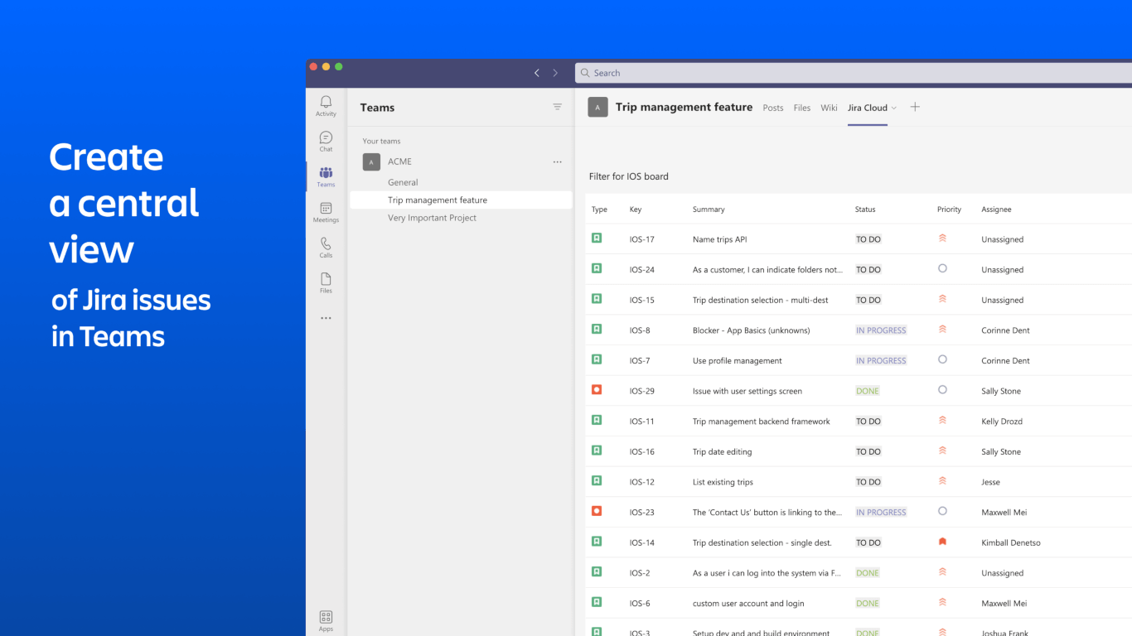Screen dimensions: 1132x636
Task: Sort by the Priority column header
Action: point(949,210)
